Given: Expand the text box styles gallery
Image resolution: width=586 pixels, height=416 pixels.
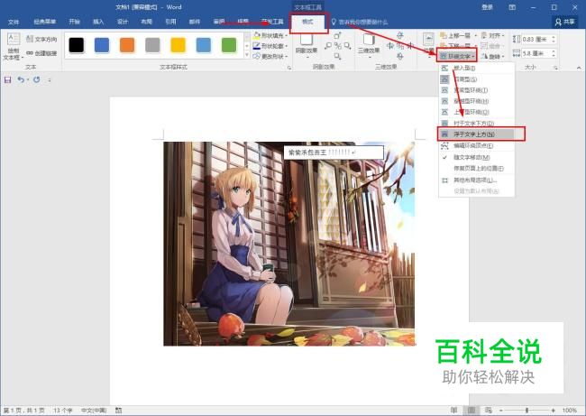Looking at the screenshot, I should 247,55.
